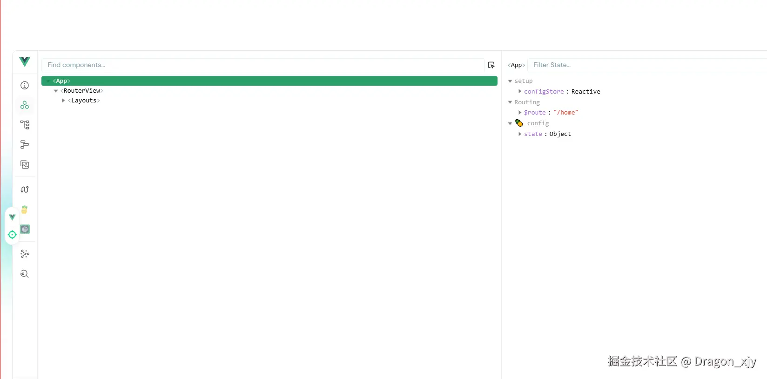767x379 pixels.
Task: Expand the Layouts component node
Action: tap(63, 101)
